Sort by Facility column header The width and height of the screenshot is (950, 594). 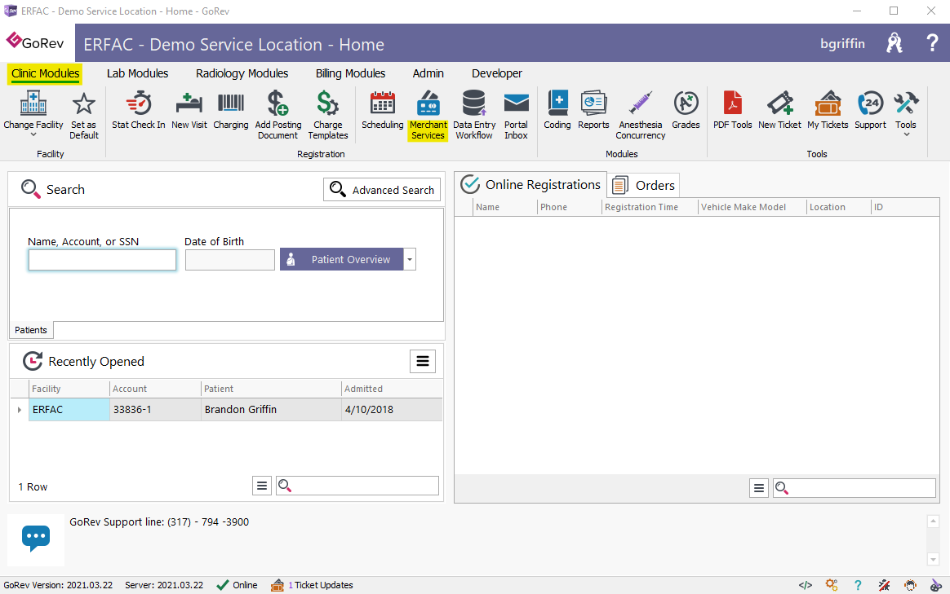click(69, 389)
